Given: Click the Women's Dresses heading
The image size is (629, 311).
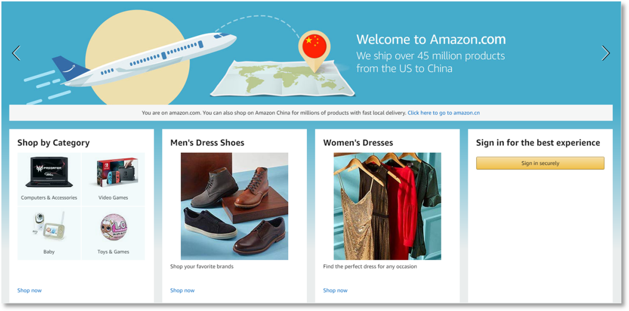Looking at the screenshot, I should click(358, 143).
